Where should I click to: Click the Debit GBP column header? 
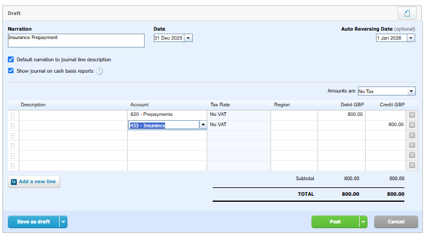click(352, 104)
